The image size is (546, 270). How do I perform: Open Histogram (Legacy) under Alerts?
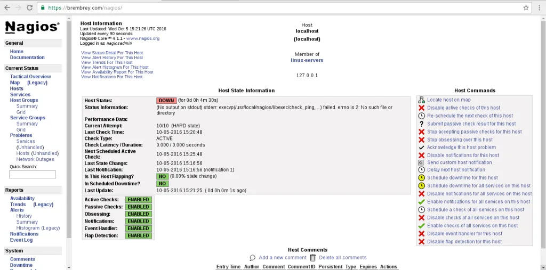(x=38, y=228)
